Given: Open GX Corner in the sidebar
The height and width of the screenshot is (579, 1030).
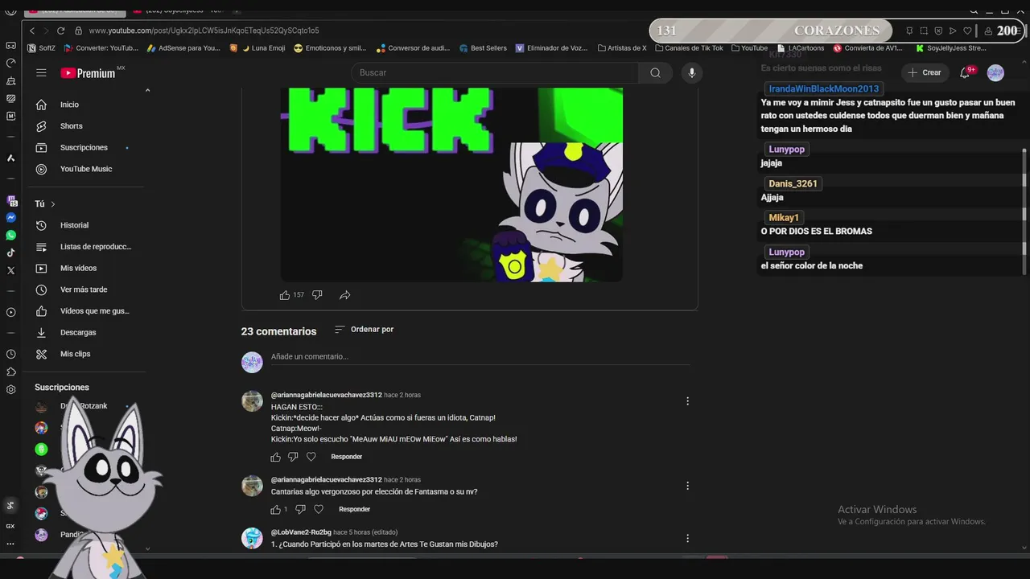Looking at the screenshot, I should click(10, 526).
